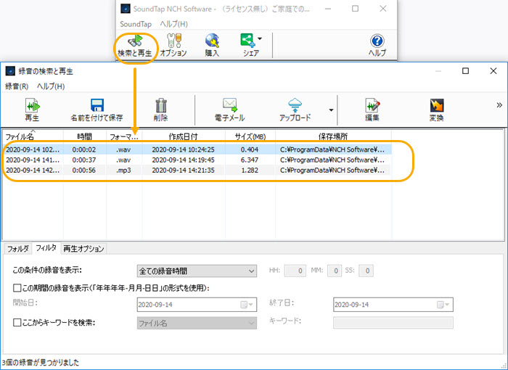
Task: Sort by ファイル名 column header
Action: (33, 136)
